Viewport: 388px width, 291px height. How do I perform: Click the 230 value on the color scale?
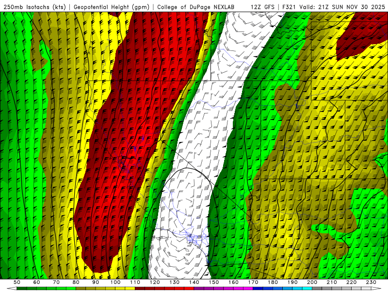coord(372,282)
